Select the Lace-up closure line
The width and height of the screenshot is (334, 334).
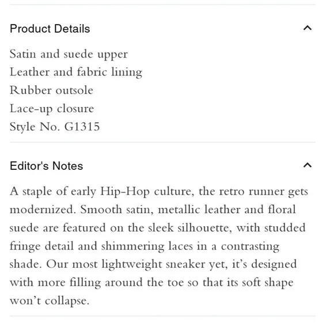pyautogui.click(x=52, y=109)
